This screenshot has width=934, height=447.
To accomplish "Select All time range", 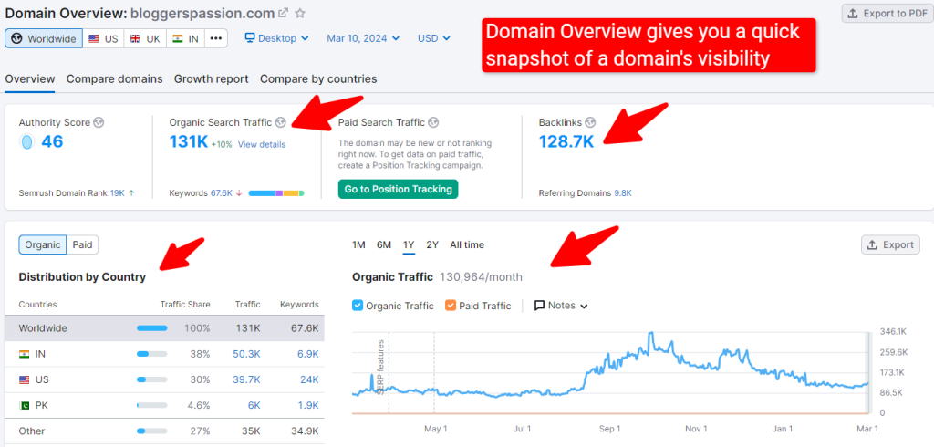I will [467, 245].
